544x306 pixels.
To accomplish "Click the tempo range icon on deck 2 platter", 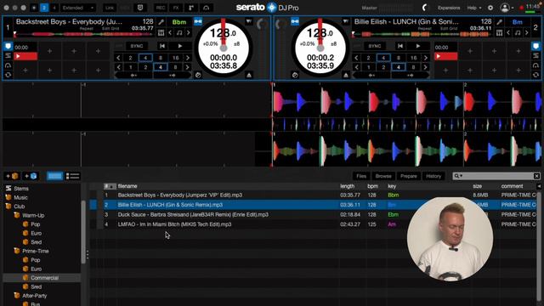I will coord(333,44).
